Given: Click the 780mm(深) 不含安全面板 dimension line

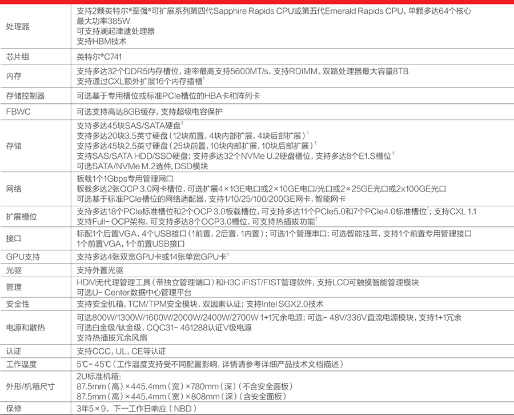Looking at the screenshot, I should pyautogui.click(x=185, y=386).
